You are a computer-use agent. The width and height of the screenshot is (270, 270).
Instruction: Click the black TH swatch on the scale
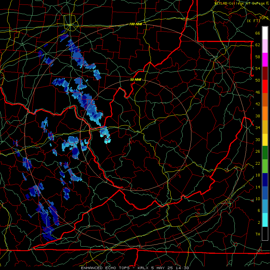pyautogui.click(x=265, y=233)
